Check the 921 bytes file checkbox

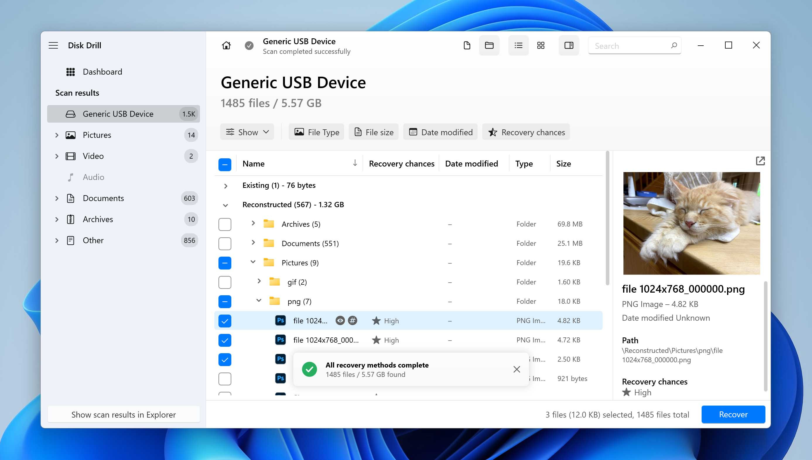[225, 379]
